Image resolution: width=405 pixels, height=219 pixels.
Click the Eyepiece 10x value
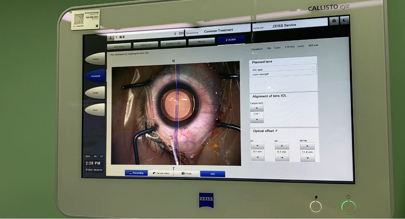pyautogui.click(x=269, y=48)
